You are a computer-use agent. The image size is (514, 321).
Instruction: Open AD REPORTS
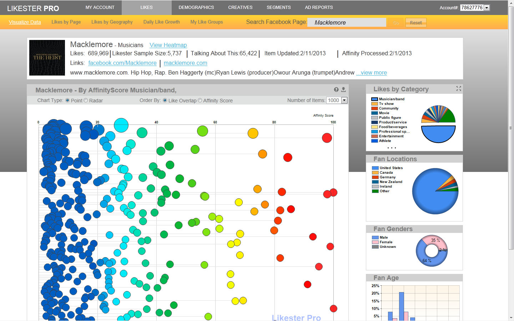point(319,7)
